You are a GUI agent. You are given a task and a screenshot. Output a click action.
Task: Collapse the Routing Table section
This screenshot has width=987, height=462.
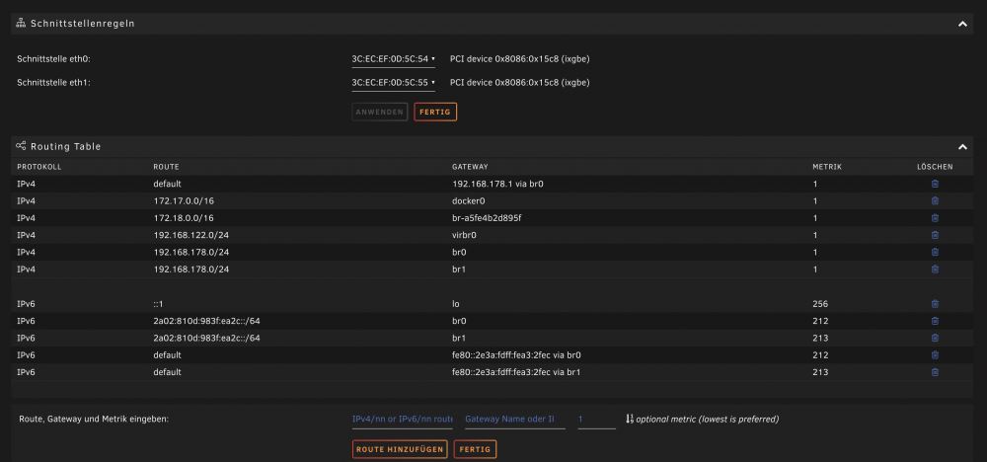[x=961, y=147]
